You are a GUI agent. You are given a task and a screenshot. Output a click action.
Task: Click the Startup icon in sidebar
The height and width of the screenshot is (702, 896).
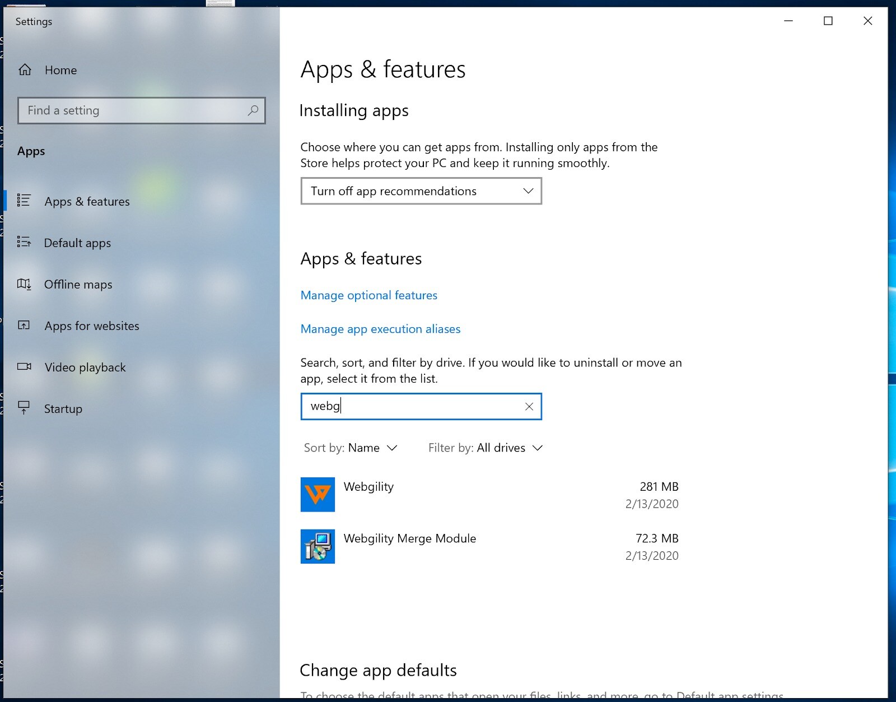(24, 408)
